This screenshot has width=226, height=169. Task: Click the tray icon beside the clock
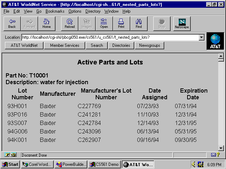tap(201, 164)
